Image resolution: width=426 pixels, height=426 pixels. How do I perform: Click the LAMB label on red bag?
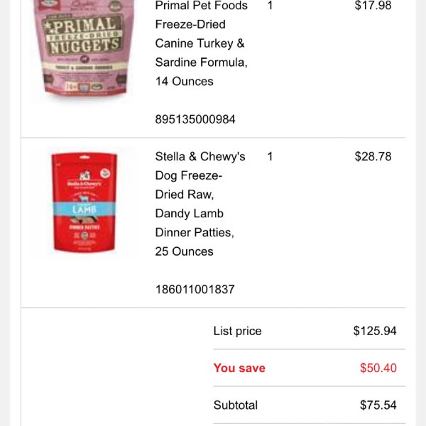[84, 209]
